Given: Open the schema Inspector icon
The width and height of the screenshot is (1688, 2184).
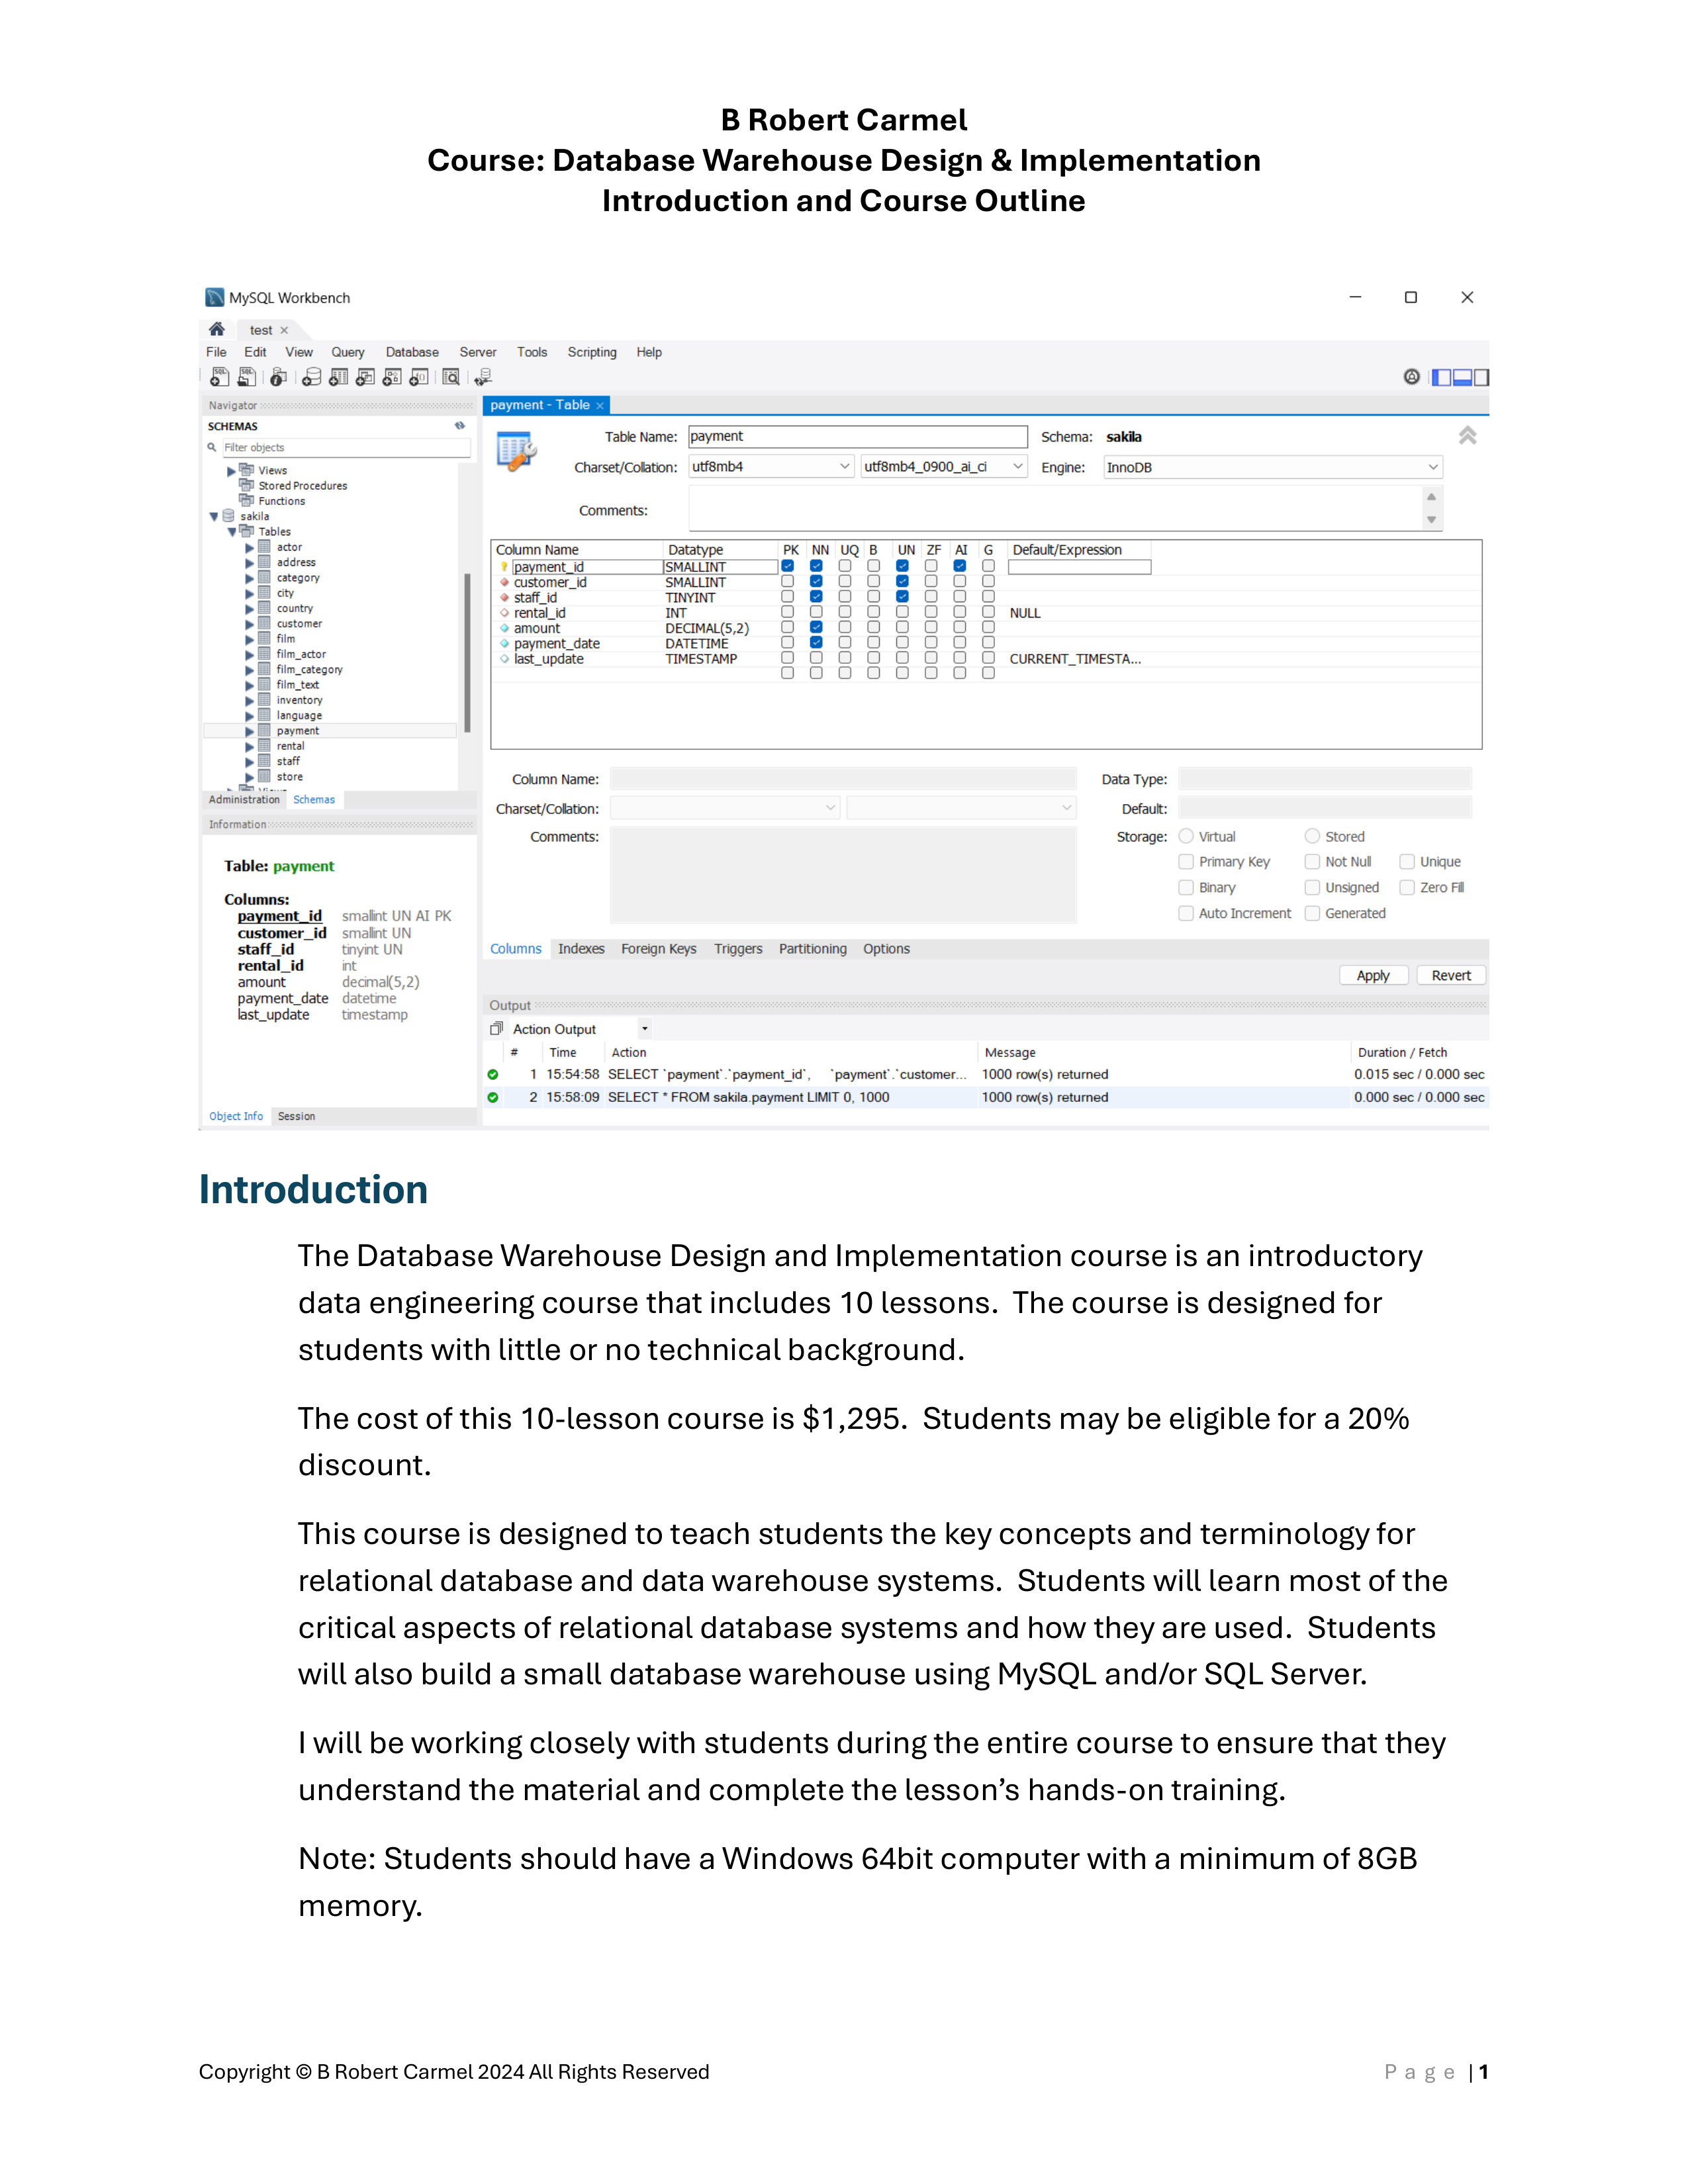Looking at the screenshot, I should 279,377.
